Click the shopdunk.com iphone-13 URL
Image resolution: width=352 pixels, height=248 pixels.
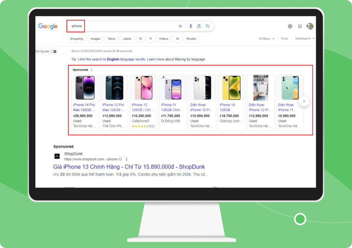93,159
